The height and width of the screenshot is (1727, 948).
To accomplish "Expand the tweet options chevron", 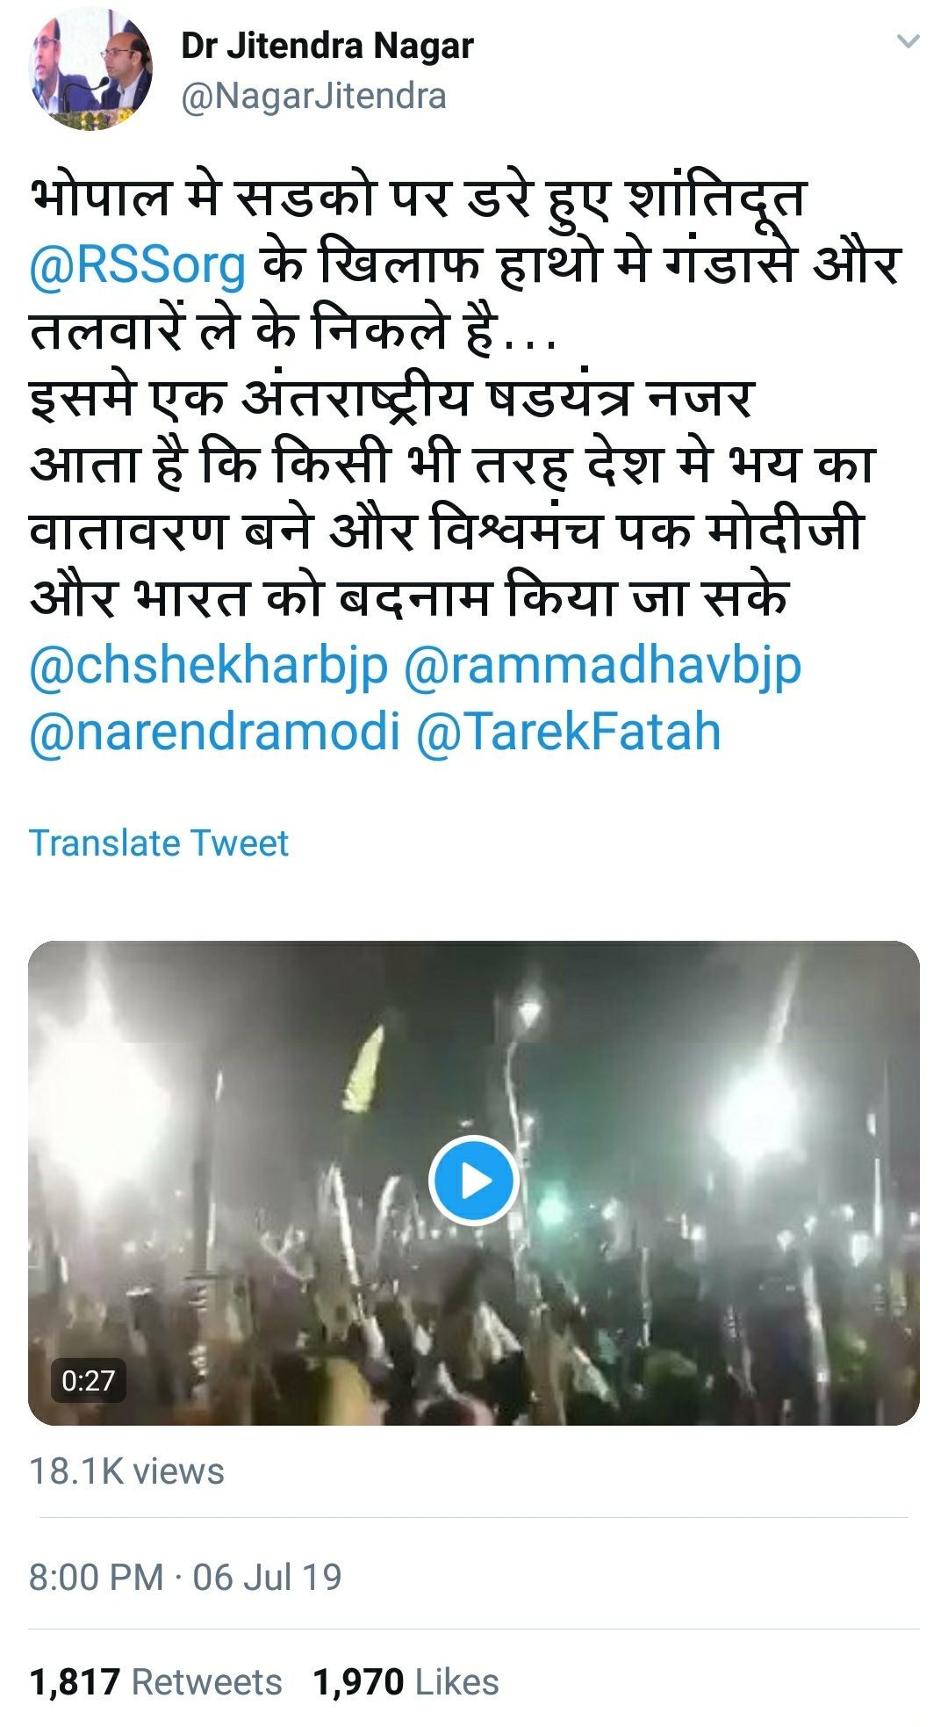I will tap(908, 41).
